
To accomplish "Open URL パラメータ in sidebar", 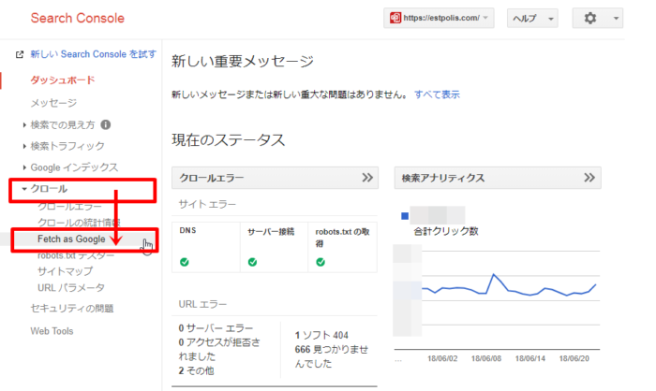I will tap(71, 288).
